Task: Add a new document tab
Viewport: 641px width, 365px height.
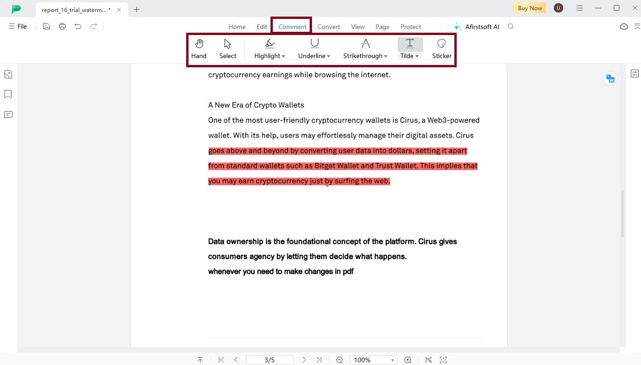Action: (137, 9)
